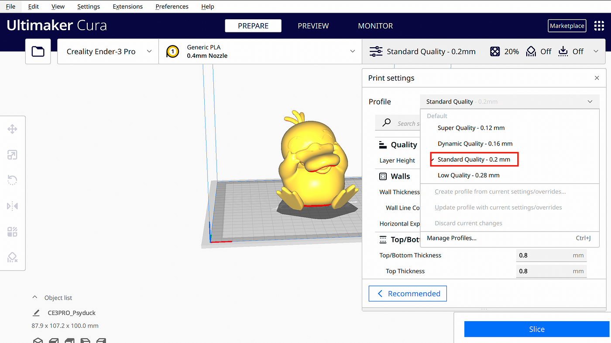611x343 pixels.
Task: Click the infill 20% icon
Action: pyautogui.click(x=494, y=52)
